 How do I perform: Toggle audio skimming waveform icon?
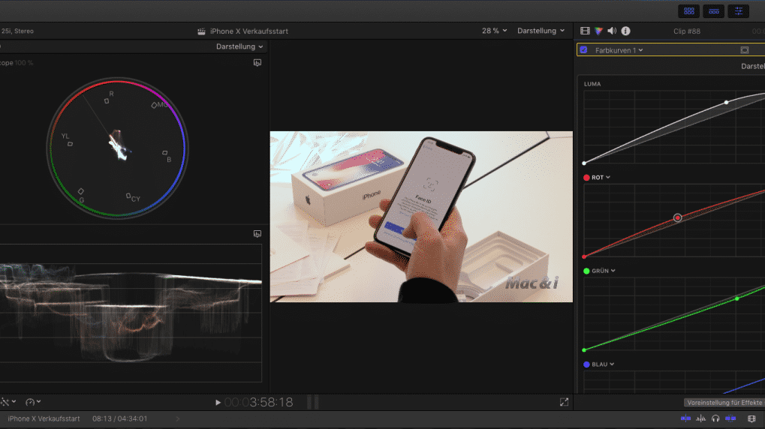click(x=700, y=418)
